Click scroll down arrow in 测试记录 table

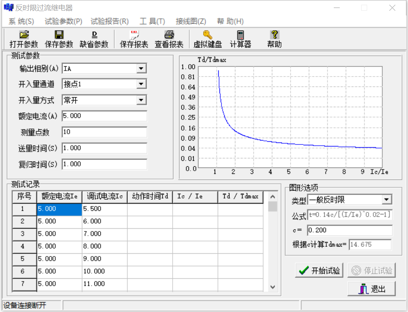[273, 287]
